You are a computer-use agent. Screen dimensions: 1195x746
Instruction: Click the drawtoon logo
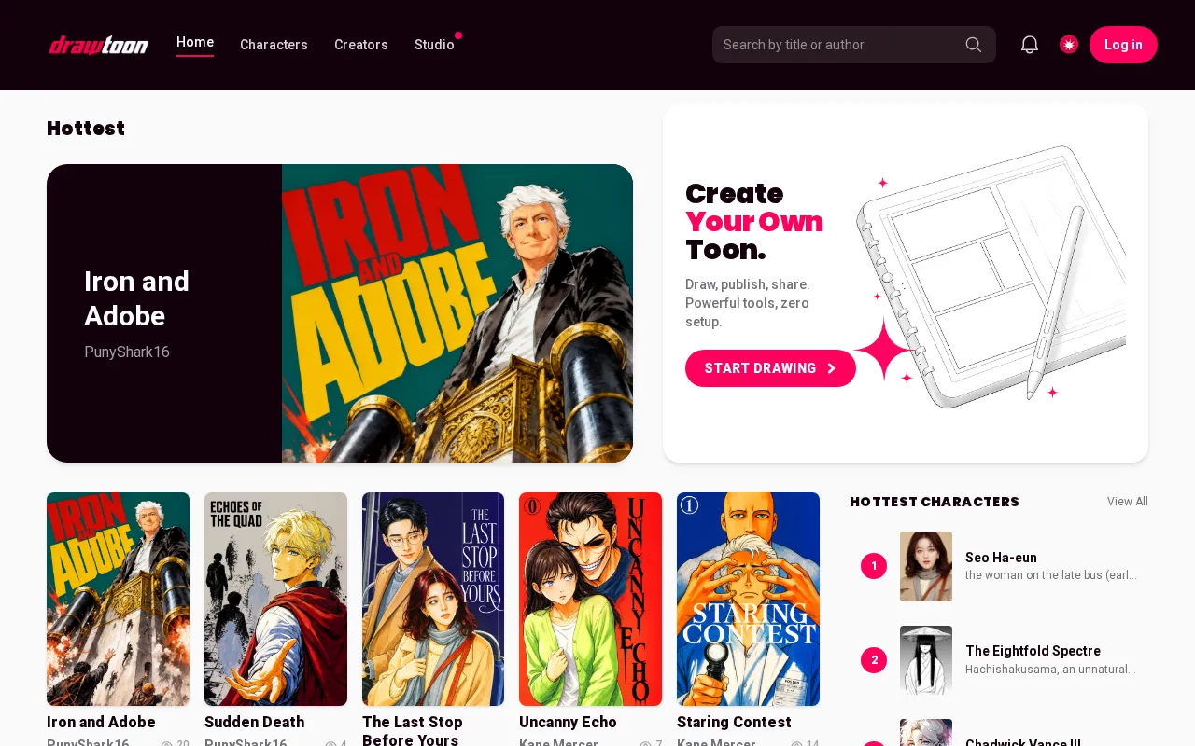pyautogui.click(x=98, y=45)
